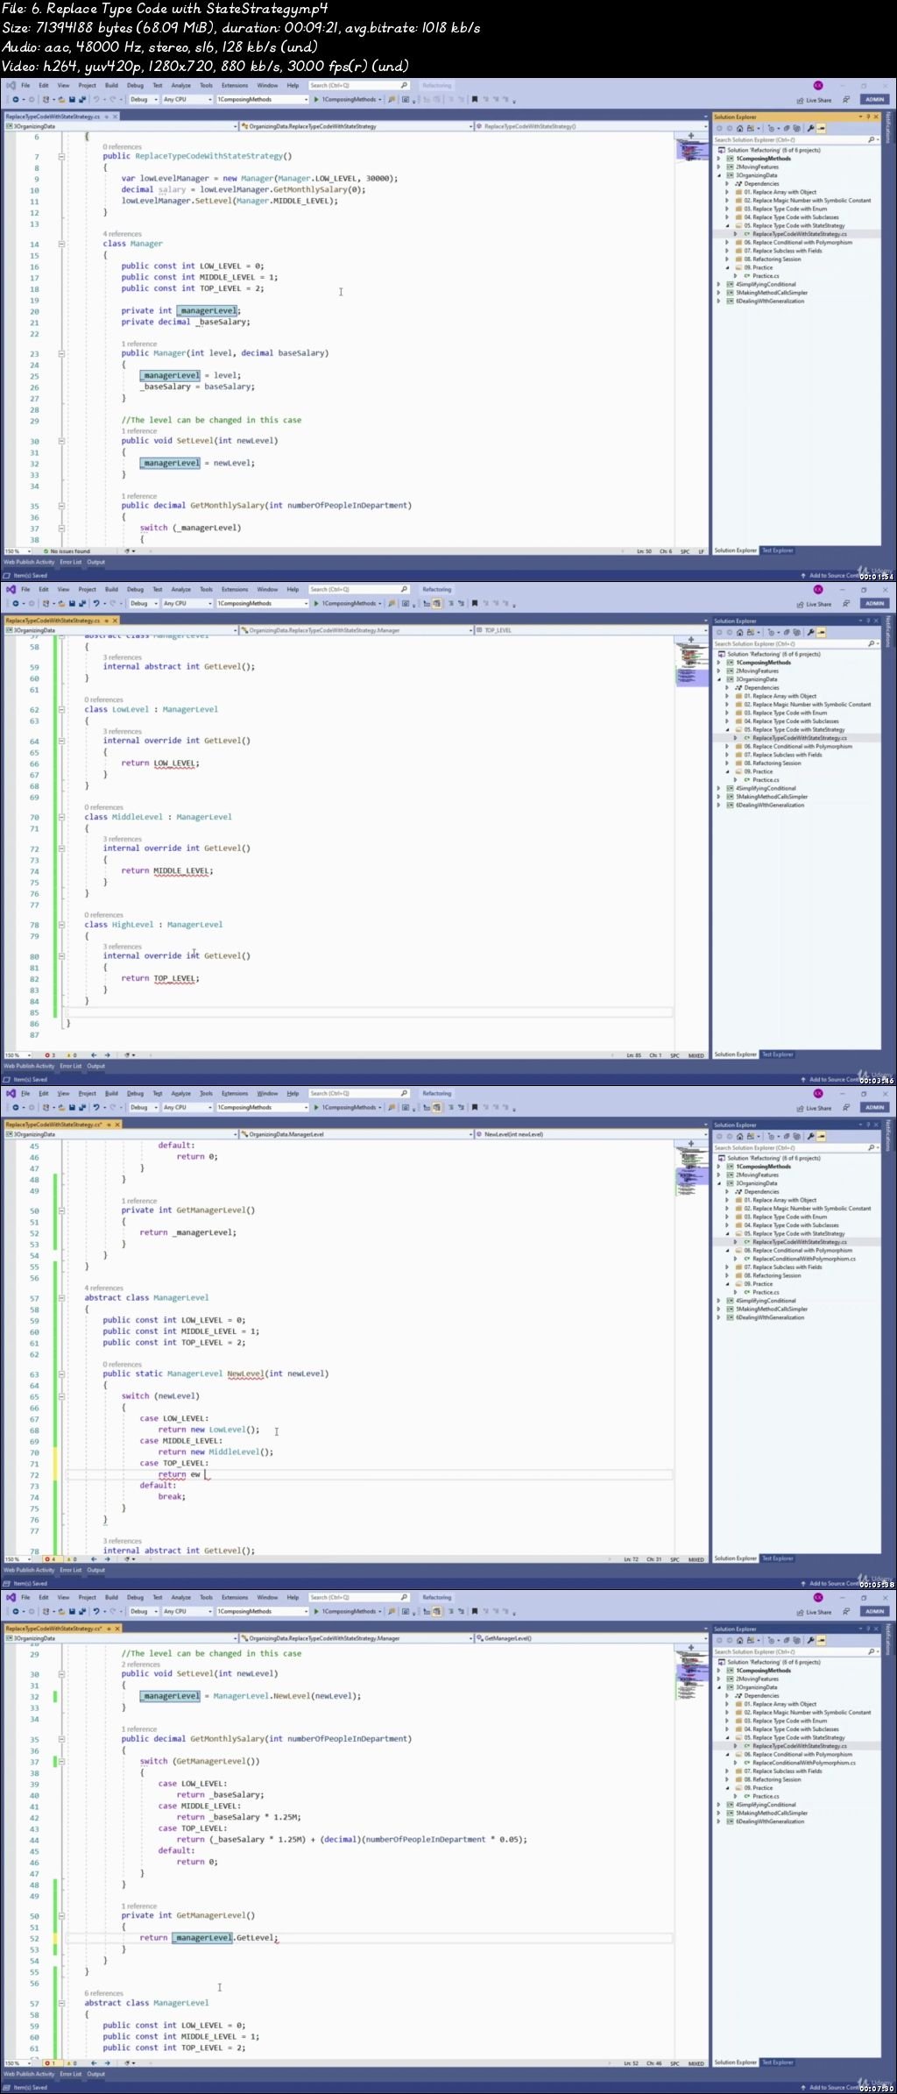Viewport: 897px width, 2094px height.
Task: Collapse the class Manager outlining box in the 00:01:54 frame
Action: [x=61, y=245]
